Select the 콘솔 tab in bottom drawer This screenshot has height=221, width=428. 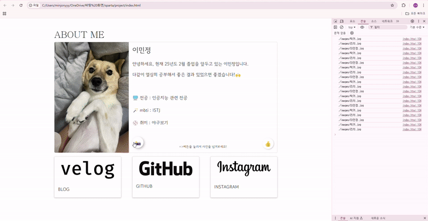343,218
